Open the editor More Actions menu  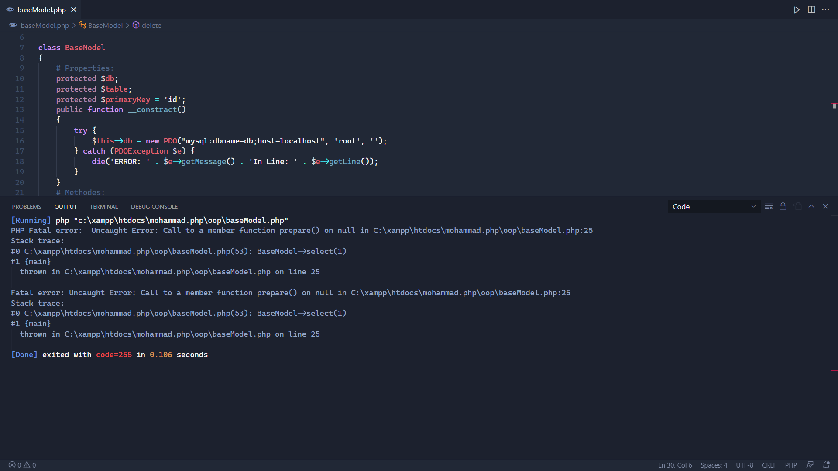(x=826, y=10)
